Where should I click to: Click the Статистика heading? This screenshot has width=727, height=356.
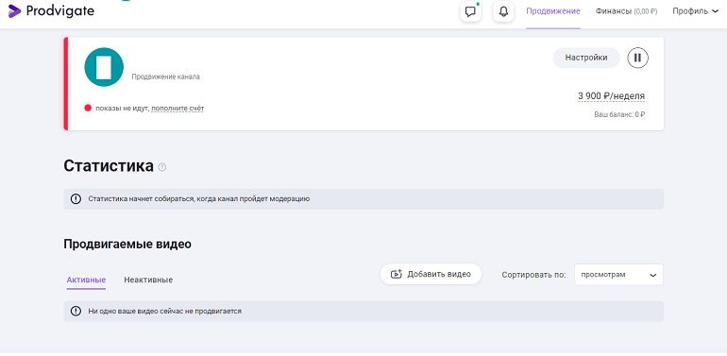[x=109, y=166]
